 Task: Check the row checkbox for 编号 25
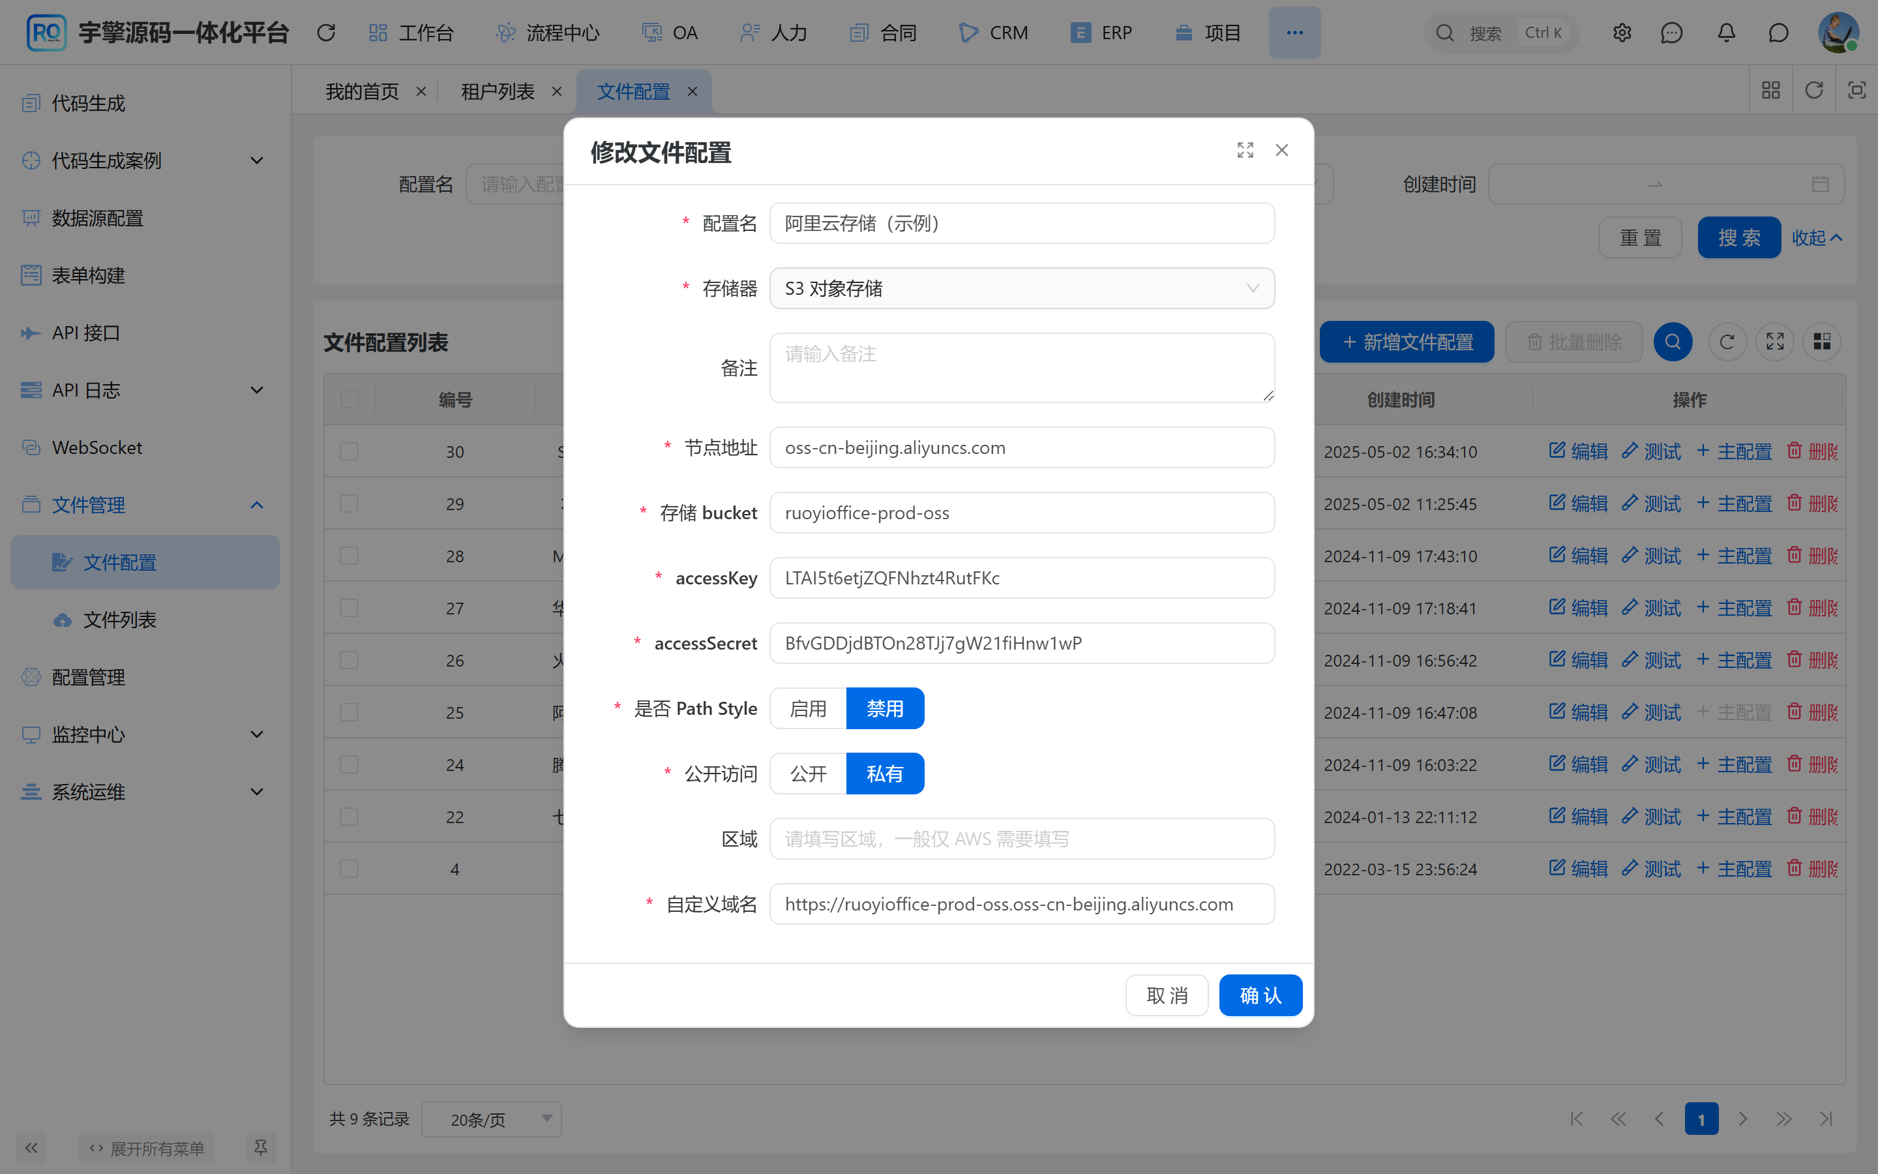[x=350, y=712]
